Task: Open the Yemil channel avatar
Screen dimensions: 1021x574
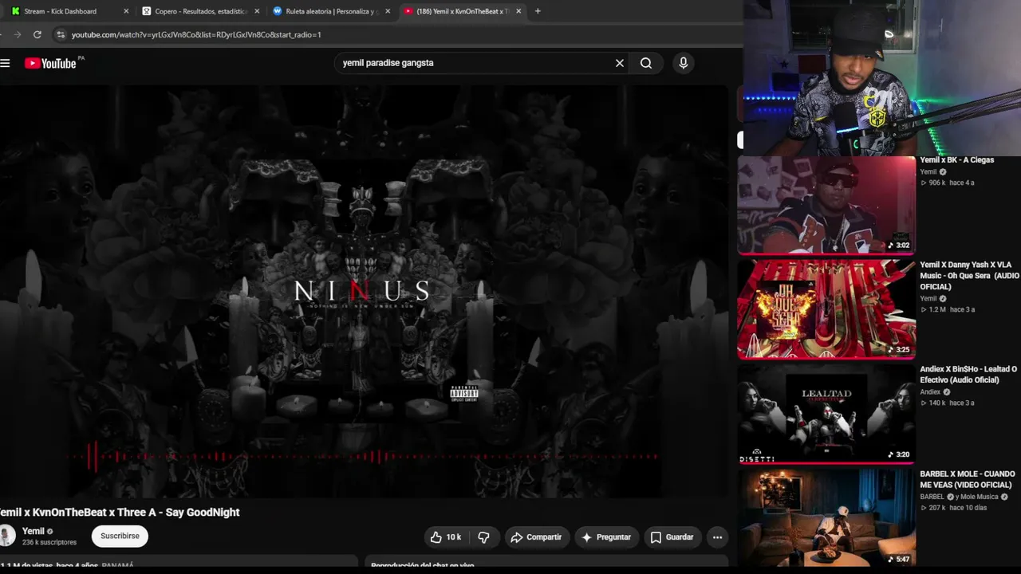Action: click(x=7, y=536)
